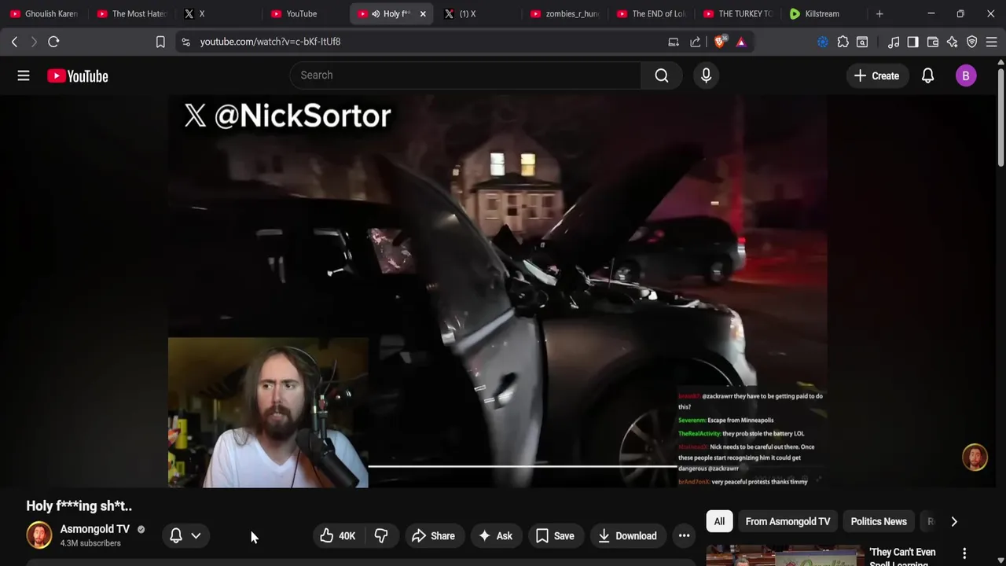Image resolution: width=1006 pixels, height=566 pixels.
Task: Start voice search with the microphone
Action: point(706,75)
